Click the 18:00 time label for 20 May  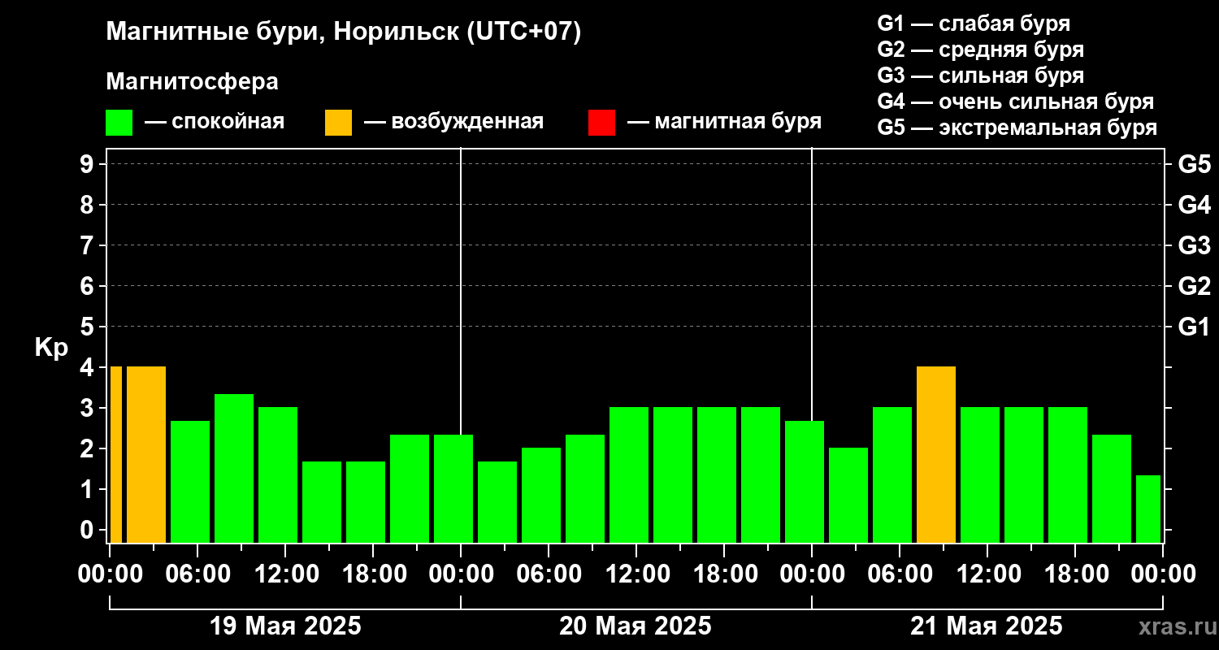724,574
